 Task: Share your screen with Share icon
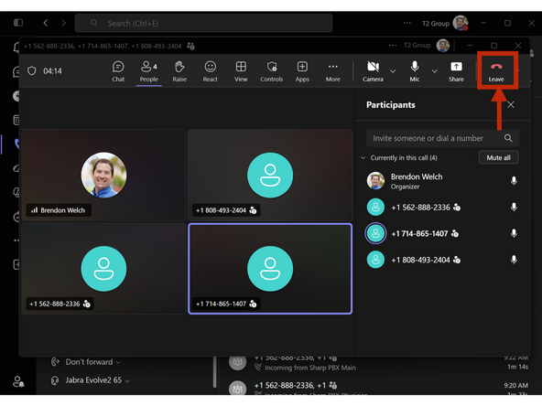[x=456, y=71]
